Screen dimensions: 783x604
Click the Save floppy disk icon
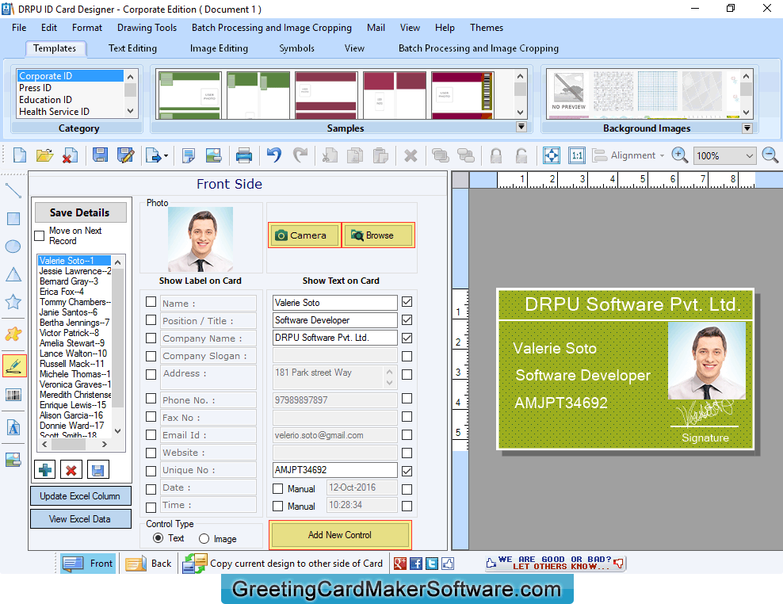coord(100,155)
